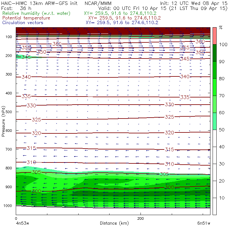229x229 pixels.
Task: Click the right-hand '325' contour label
Action: [169, 117]
